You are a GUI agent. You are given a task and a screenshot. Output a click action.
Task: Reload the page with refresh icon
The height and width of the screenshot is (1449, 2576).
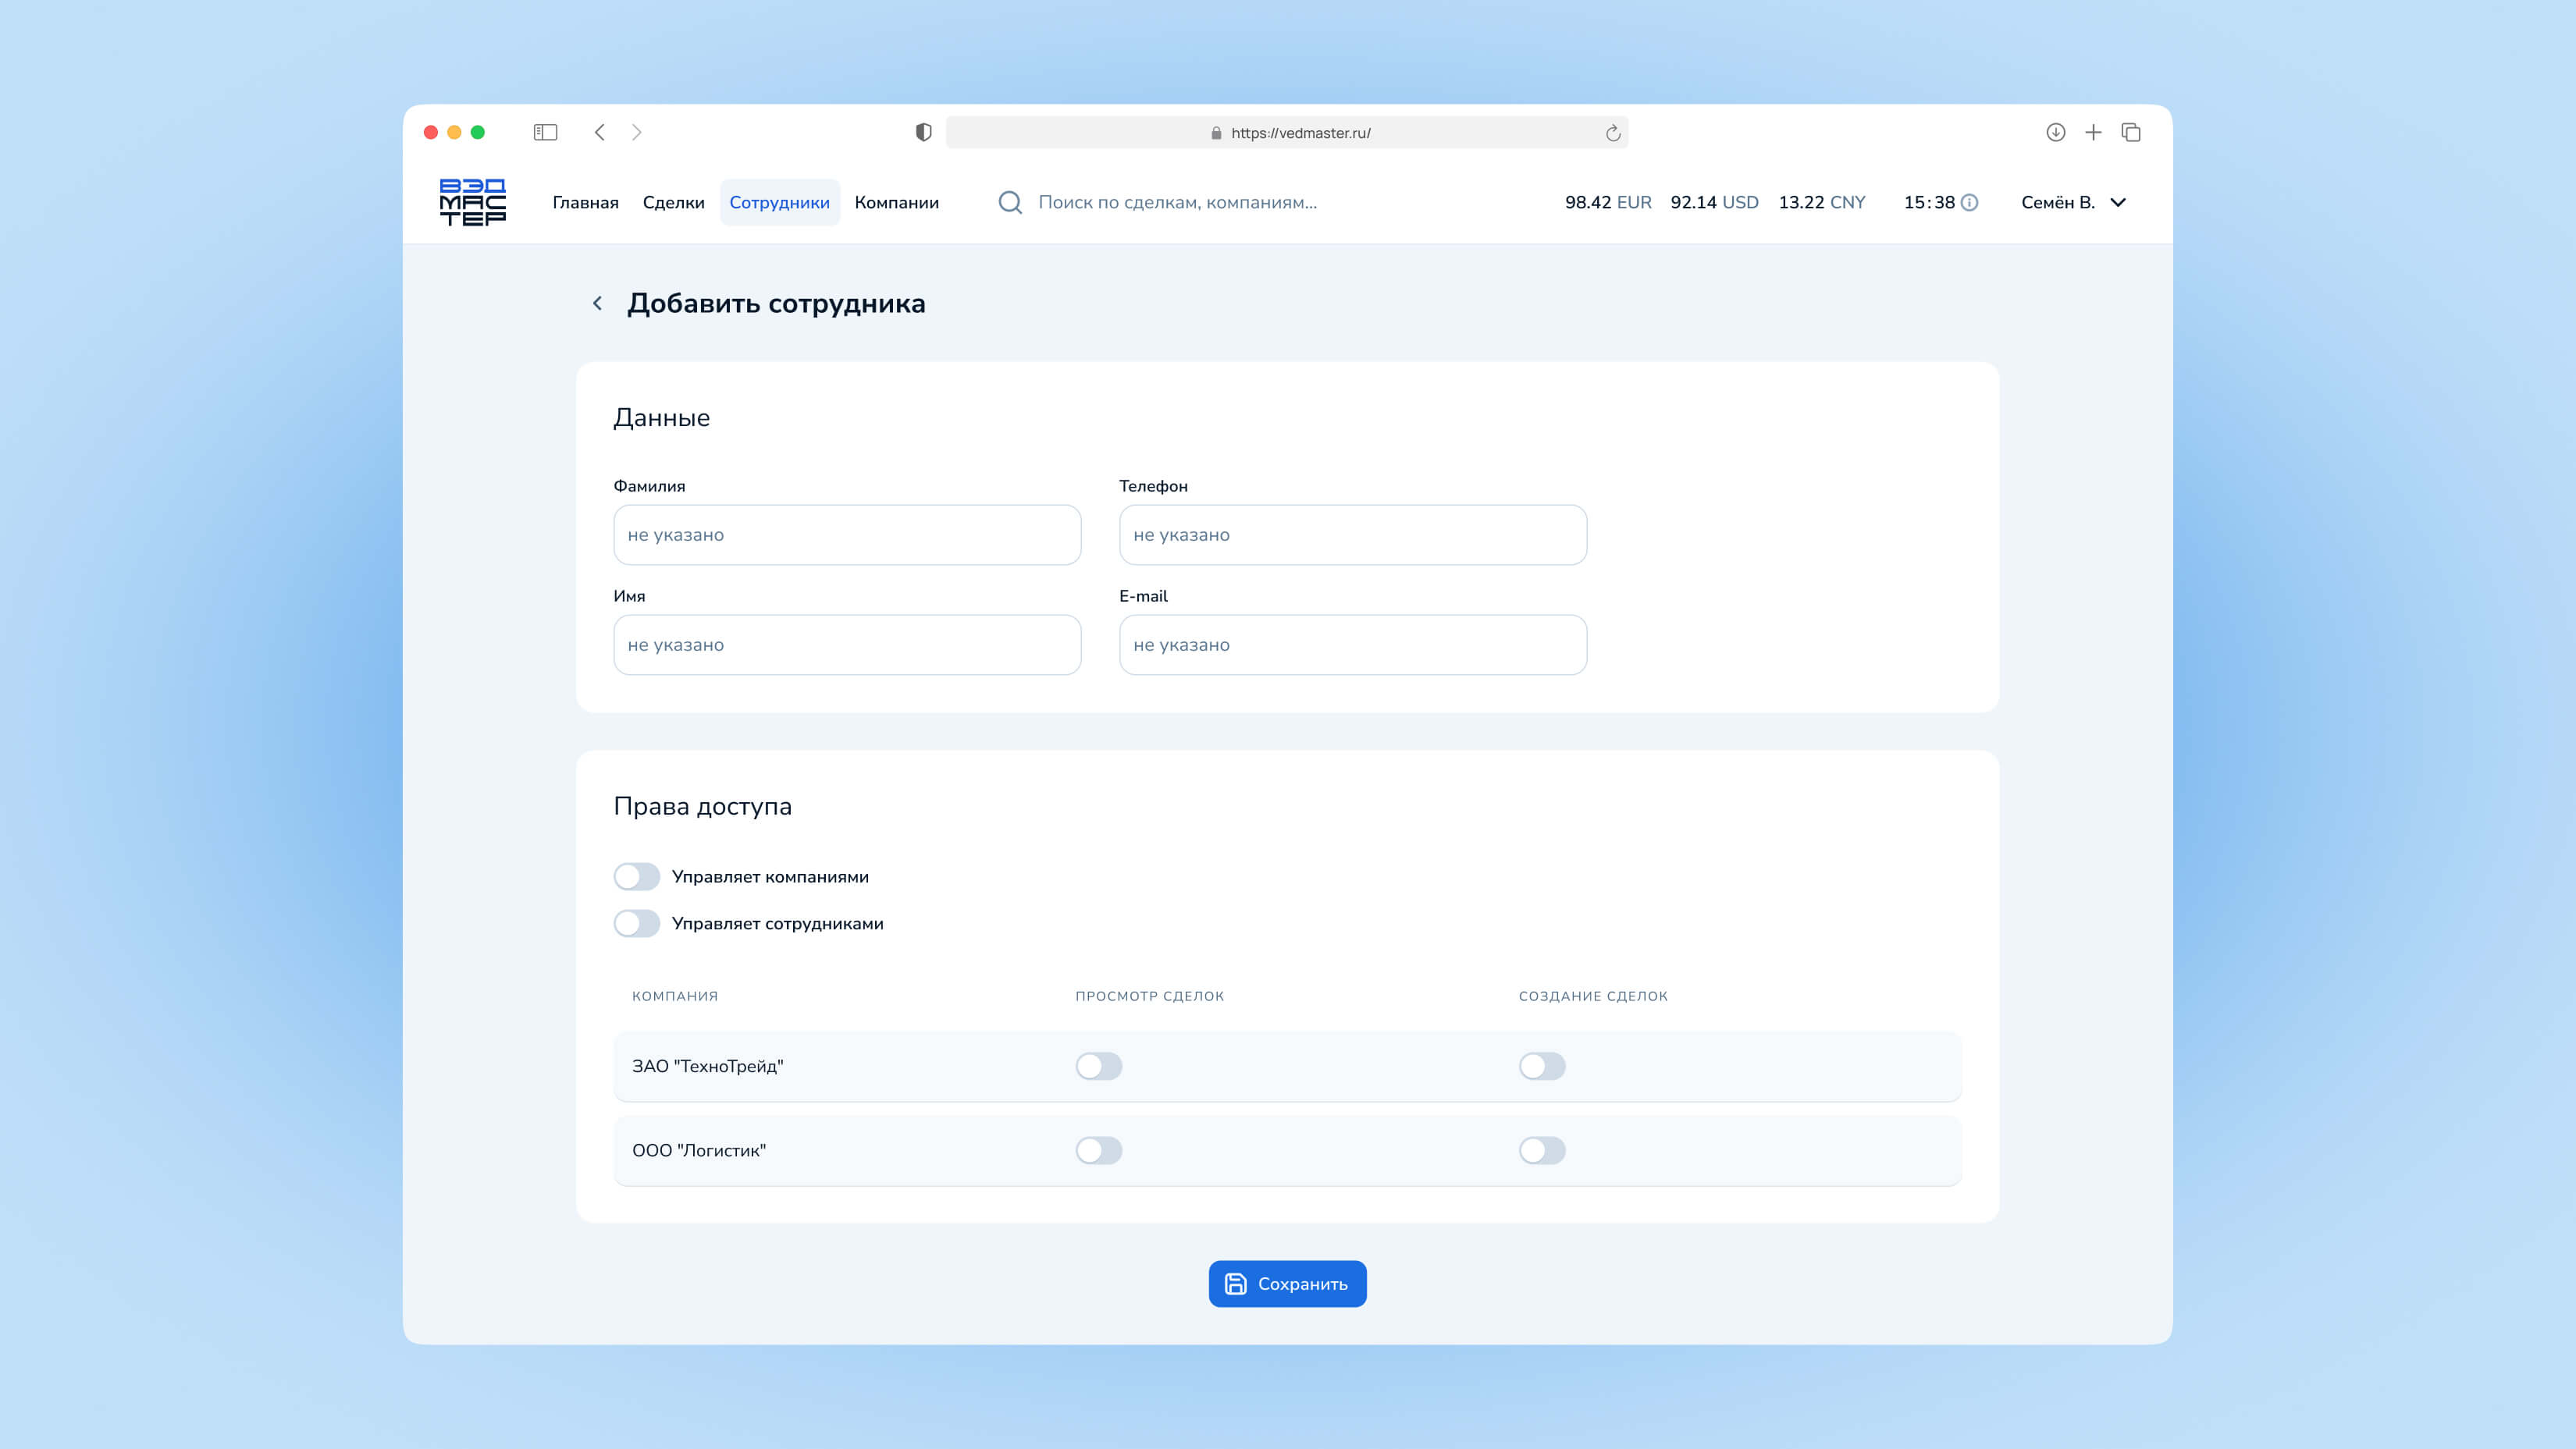click(1612, 133)
